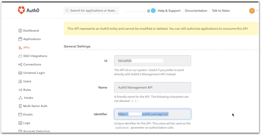Select the Users people icon
The width and height of the screenshot is (261, 135).
click(x=20, y=81)
